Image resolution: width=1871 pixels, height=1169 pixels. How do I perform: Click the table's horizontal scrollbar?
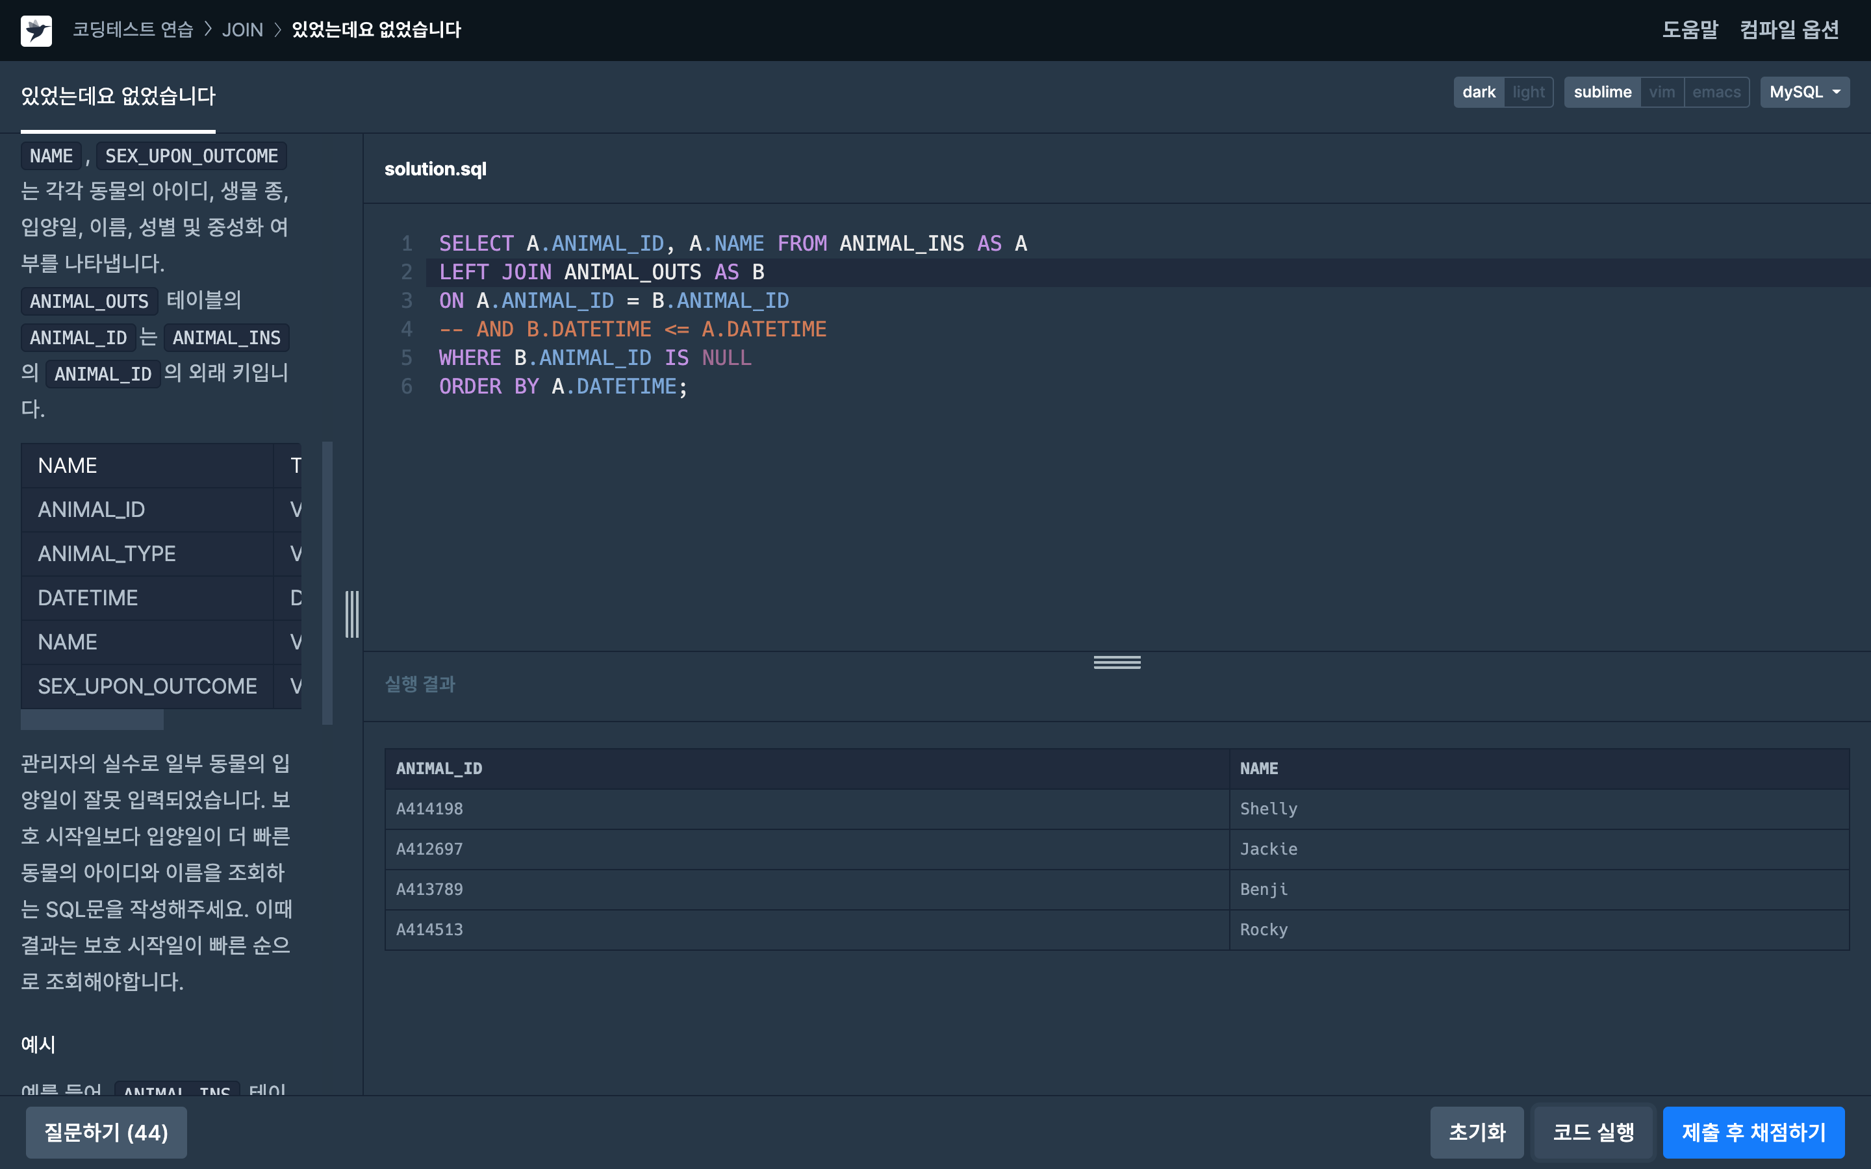92,721
